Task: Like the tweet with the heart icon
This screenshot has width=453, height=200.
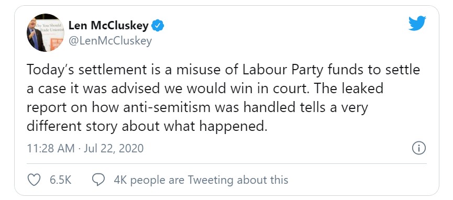Action: (x=34, y=180)
